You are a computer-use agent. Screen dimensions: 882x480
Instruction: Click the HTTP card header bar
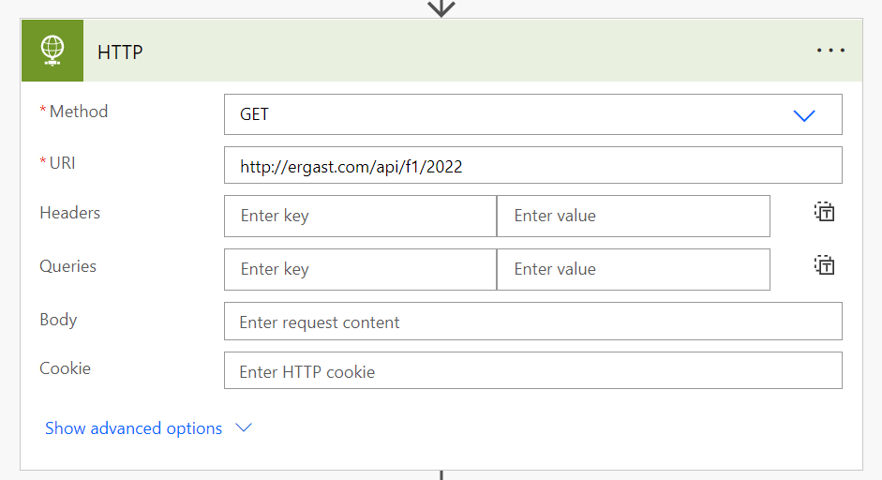(469, 51)
